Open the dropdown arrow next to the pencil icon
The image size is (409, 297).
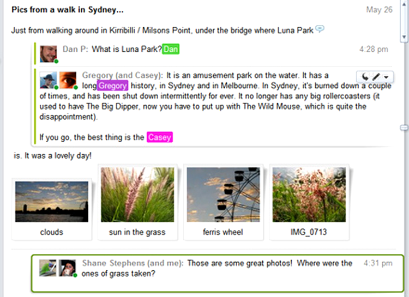(386, 77)
